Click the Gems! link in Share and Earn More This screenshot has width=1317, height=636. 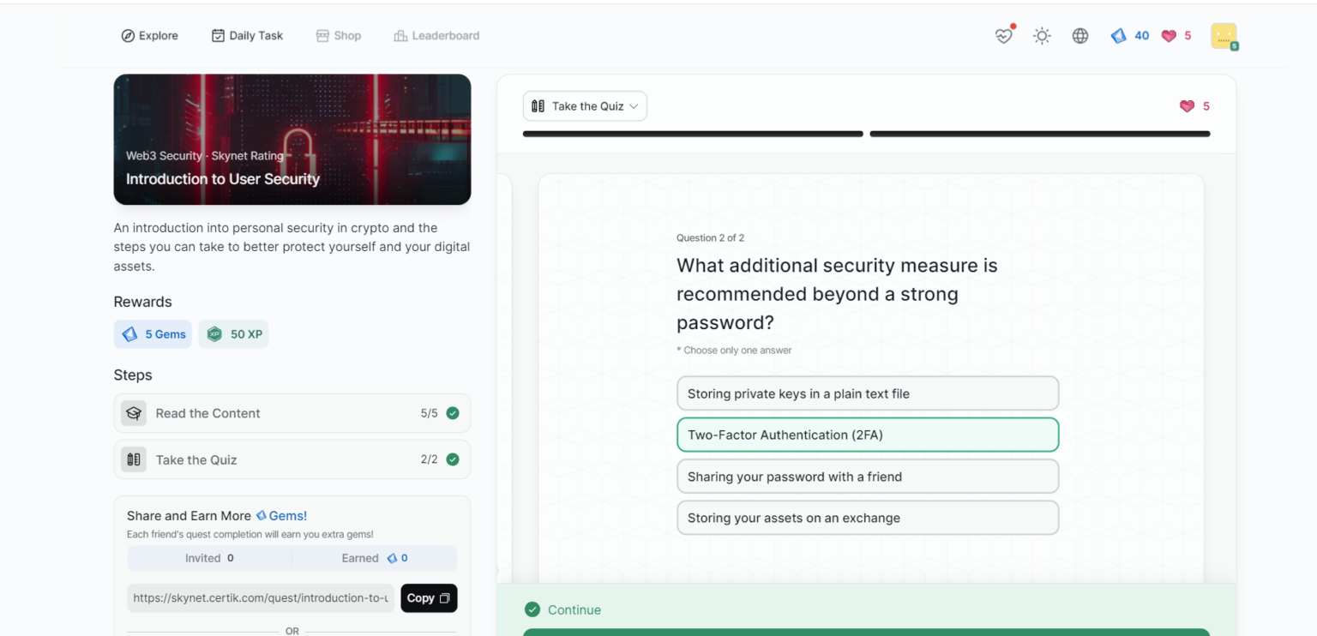[x=282, y=516]
